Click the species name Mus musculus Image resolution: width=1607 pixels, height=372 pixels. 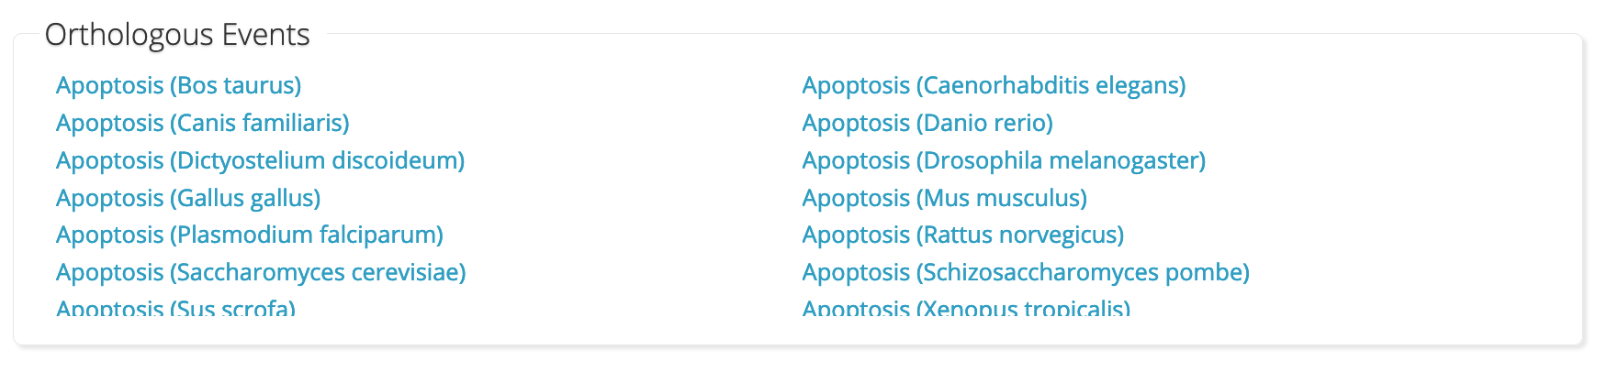tap(1002, 198)
